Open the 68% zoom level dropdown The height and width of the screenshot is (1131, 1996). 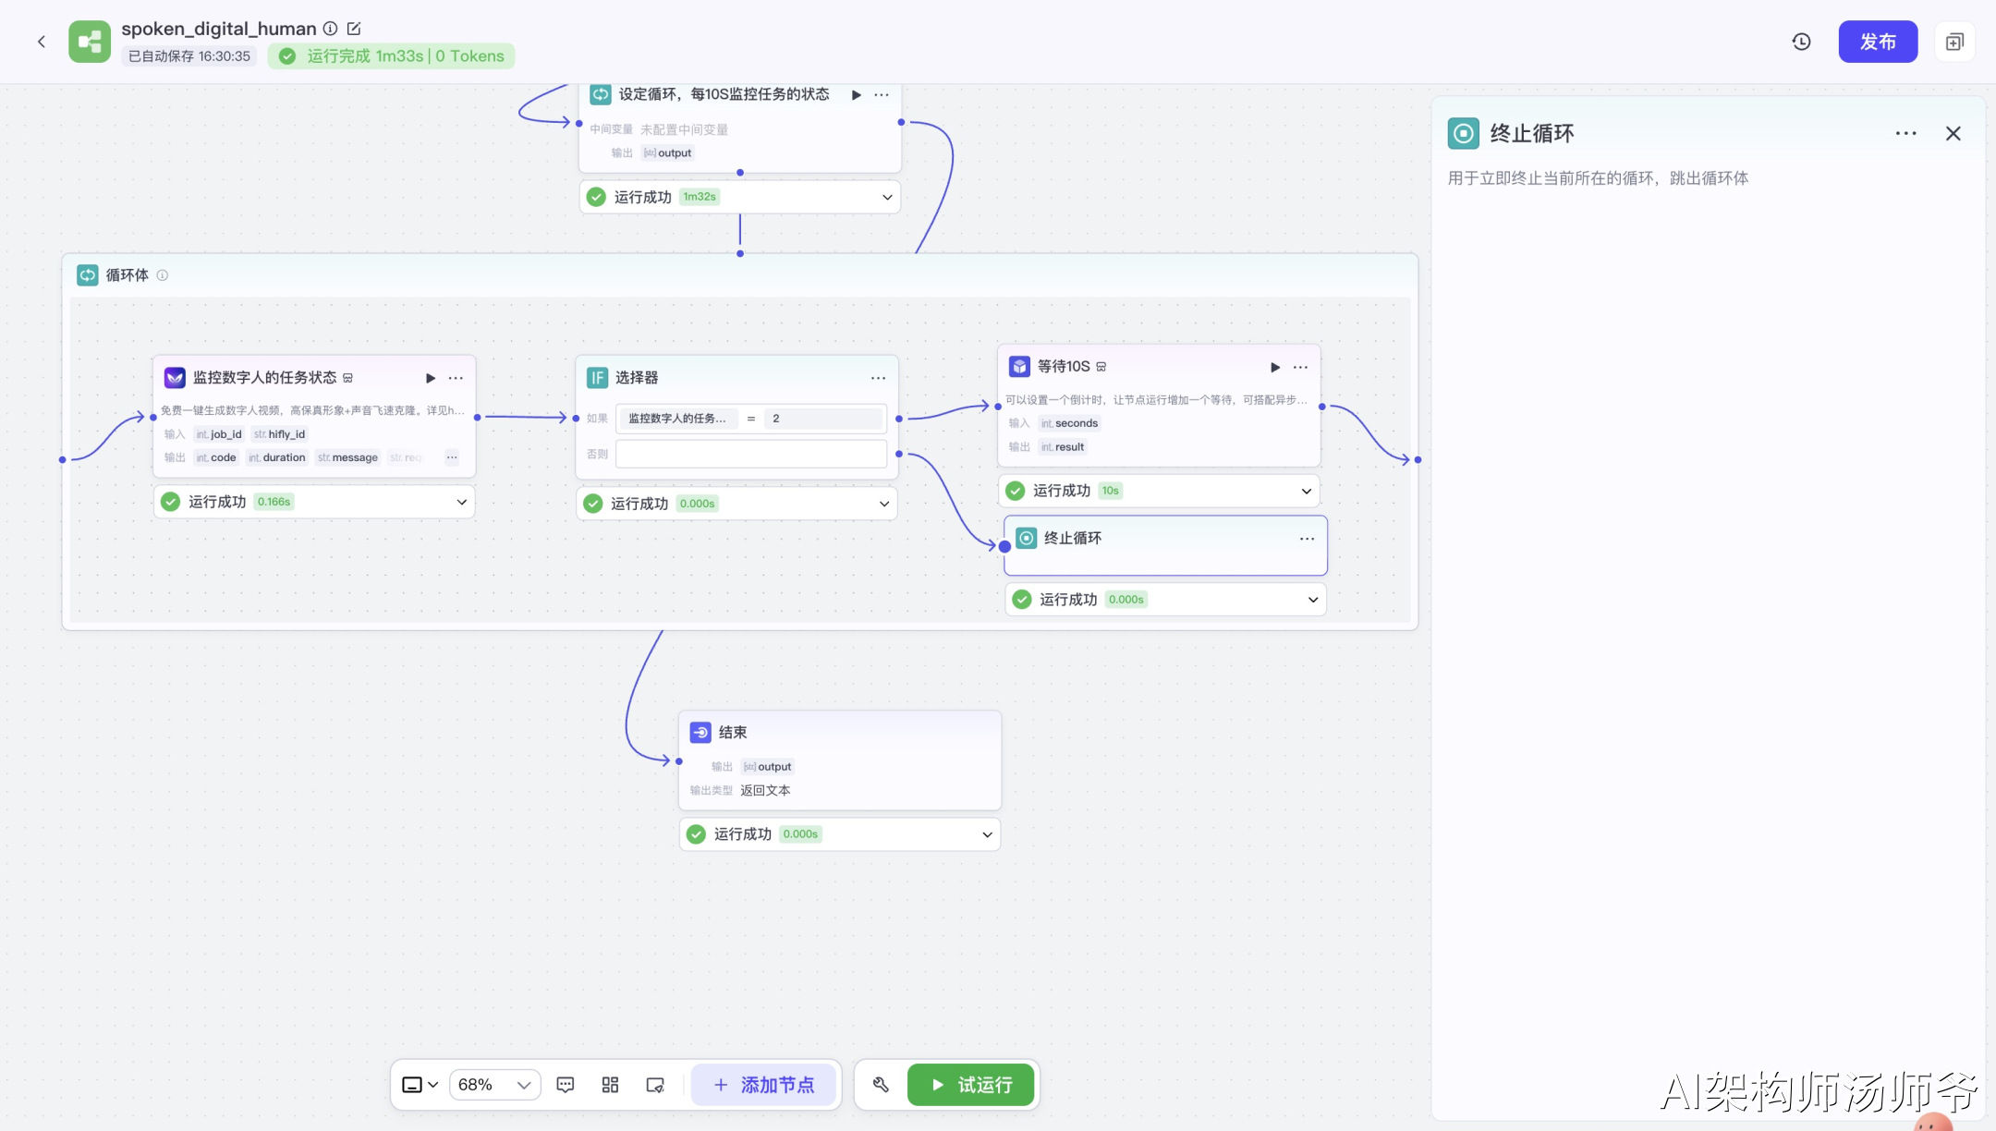(494, 1085)
